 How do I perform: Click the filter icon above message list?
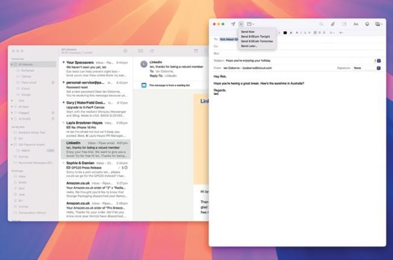coord(125,51)
